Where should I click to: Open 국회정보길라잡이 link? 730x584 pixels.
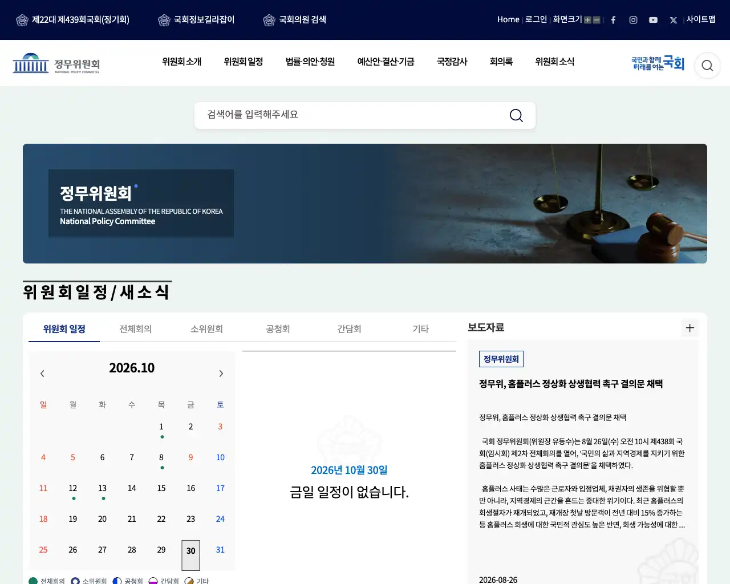coord(196,20)
